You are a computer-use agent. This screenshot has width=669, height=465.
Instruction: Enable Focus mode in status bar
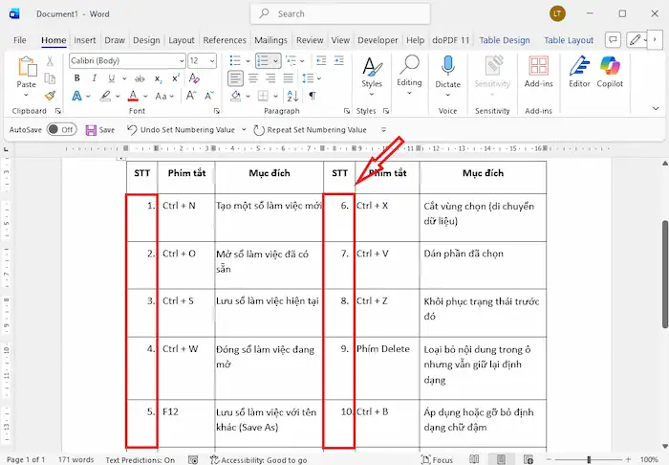[x=436, y=459]
